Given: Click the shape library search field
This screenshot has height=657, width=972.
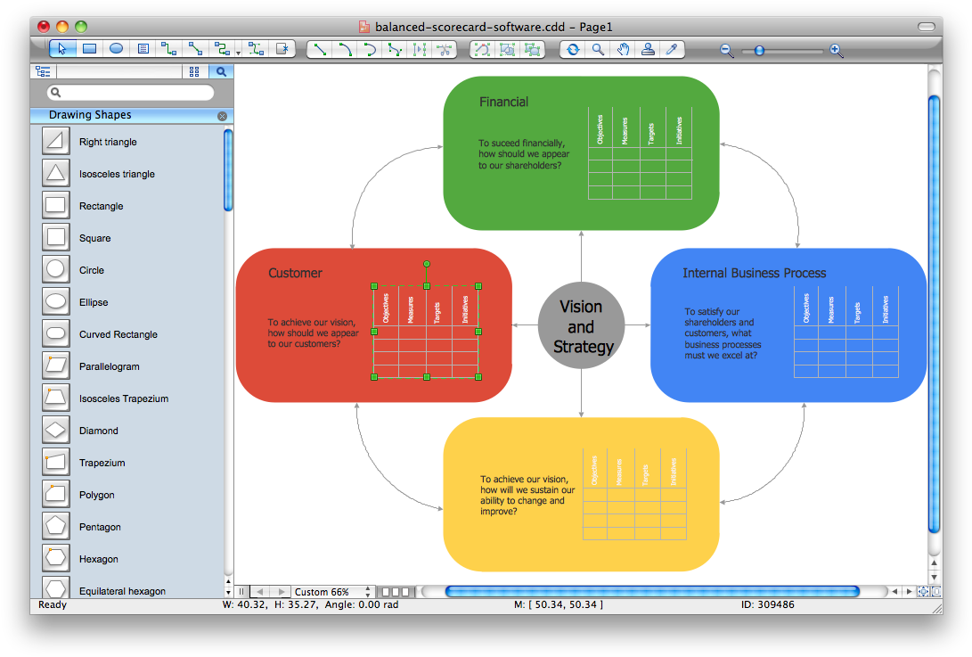Looking at the screenshot, I should (x=134, y=93).
